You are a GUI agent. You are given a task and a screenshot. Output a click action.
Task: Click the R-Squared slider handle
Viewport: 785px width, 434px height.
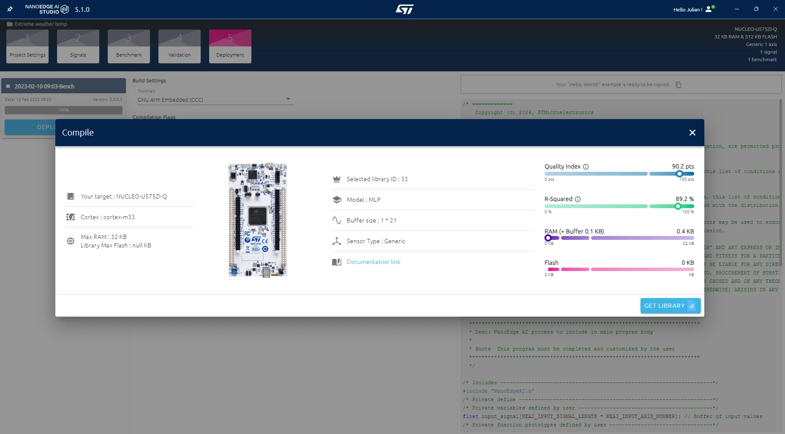pyautogui.click(x=678, y=206)
